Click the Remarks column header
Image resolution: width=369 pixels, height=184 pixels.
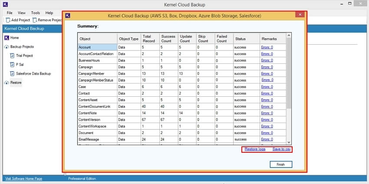pos(273,39)
